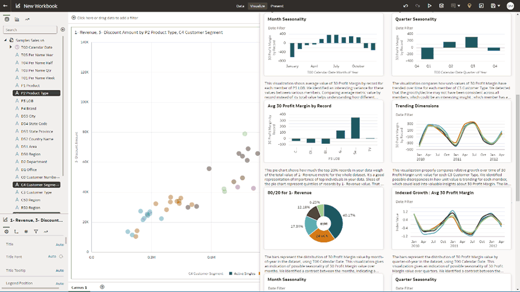Click the filter bar to add a filter
The width and height of the screenshot is (520, 292).
(x=111, y=18)
